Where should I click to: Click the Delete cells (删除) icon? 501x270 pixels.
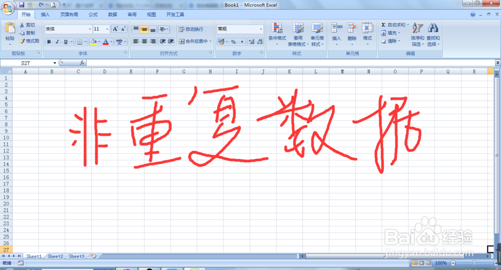(352, 28)
